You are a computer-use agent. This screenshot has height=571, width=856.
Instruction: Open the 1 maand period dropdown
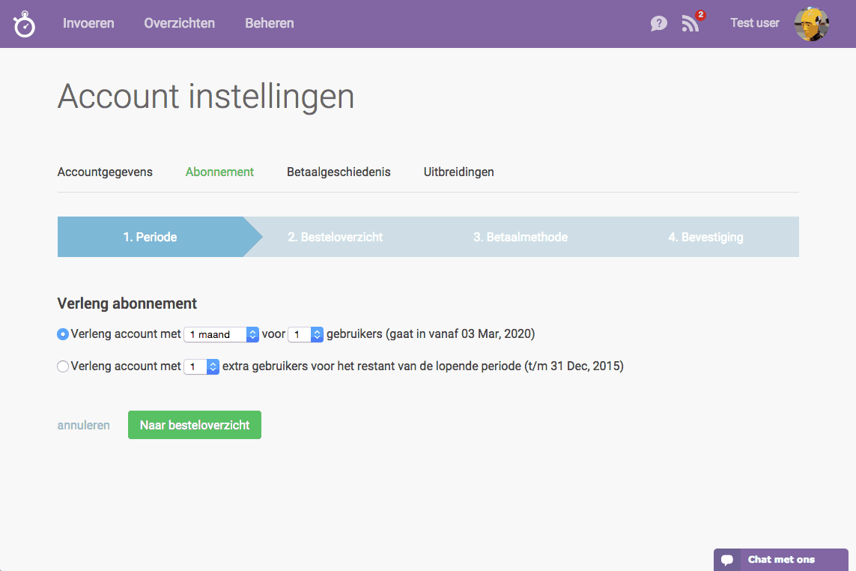221,334
